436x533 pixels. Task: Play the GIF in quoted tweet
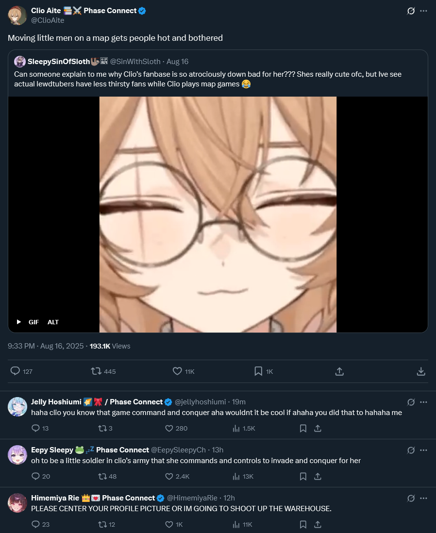19,321
